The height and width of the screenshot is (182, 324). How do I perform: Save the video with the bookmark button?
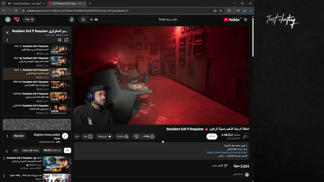(x=88, y=136)
